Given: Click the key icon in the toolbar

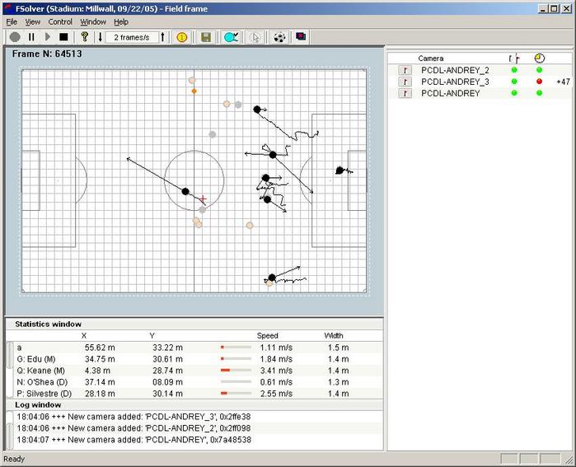Looking at the screenshot, I should [84, 37].
